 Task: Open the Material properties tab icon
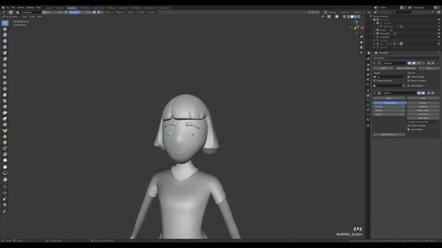point(368,120)
